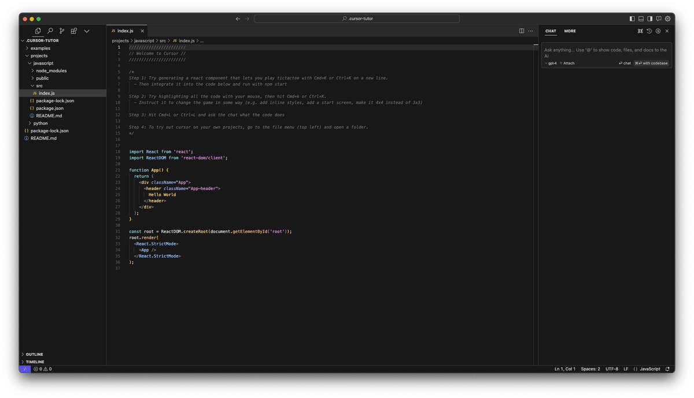Click the Attach button in chat
The image size is (694, 398).
tap(567, 63)
